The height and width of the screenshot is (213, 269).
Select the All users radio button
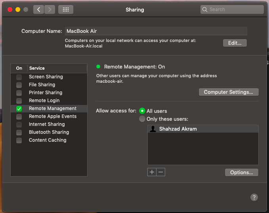142,111
